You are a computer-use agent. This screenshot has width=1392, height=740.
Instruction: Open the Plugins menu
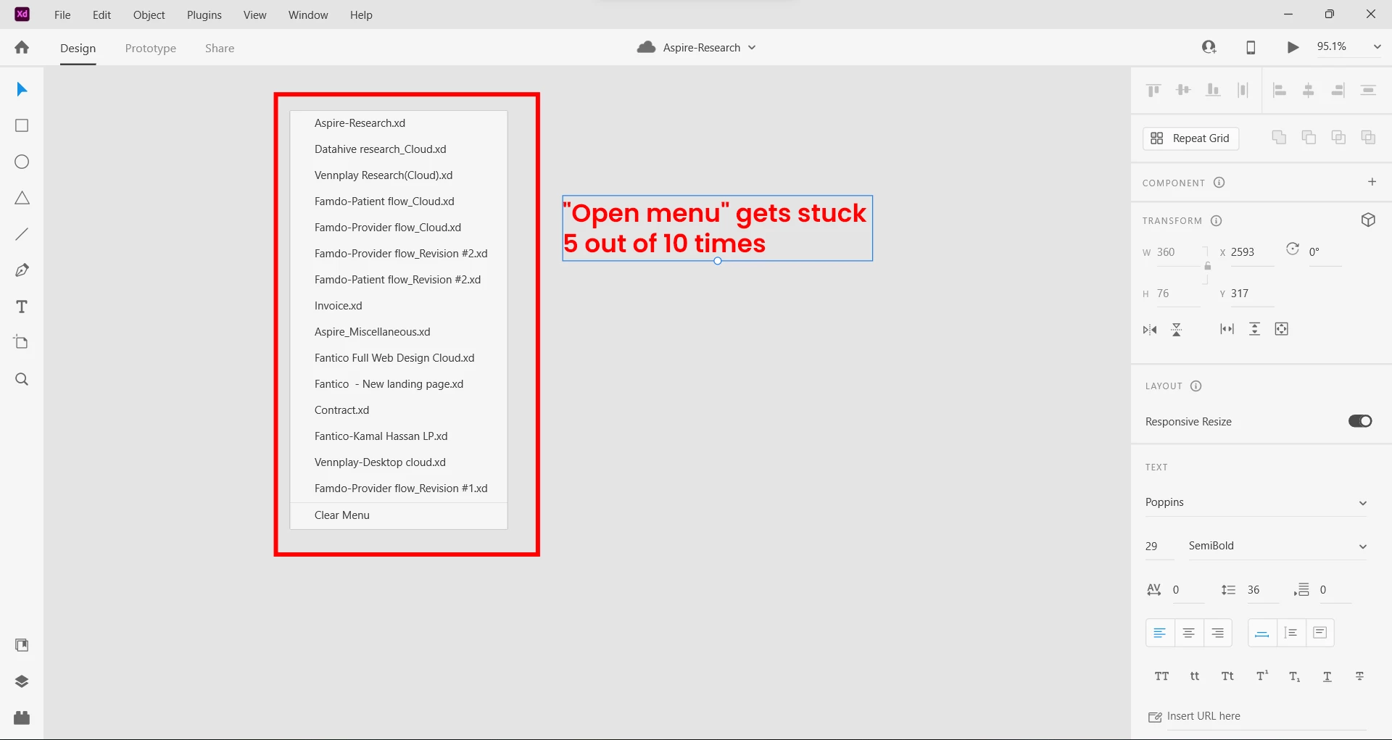point(204,14)
